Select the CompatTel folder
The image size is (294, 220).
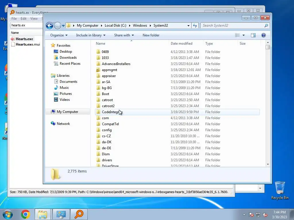pyautogui.click(x=110, y=124)
